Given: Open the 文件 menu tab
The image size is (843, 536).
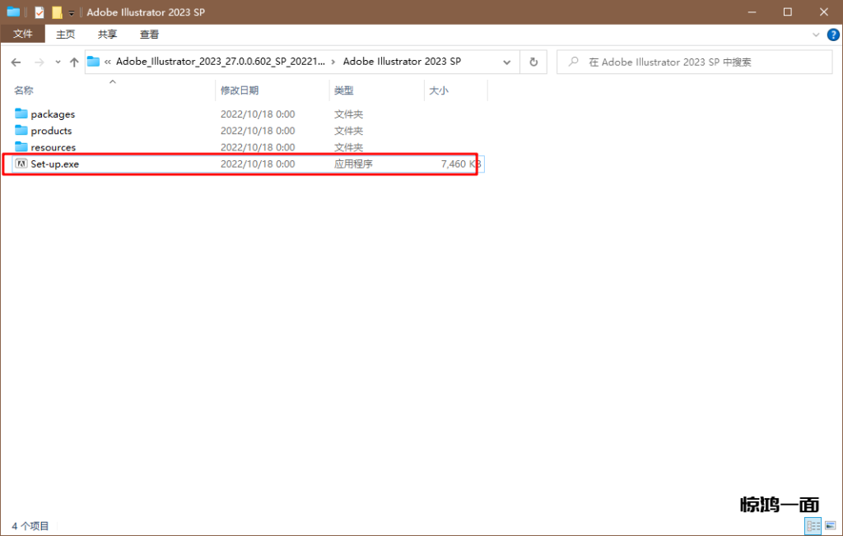Looking at the screenshot, I should tap(23, 35).
